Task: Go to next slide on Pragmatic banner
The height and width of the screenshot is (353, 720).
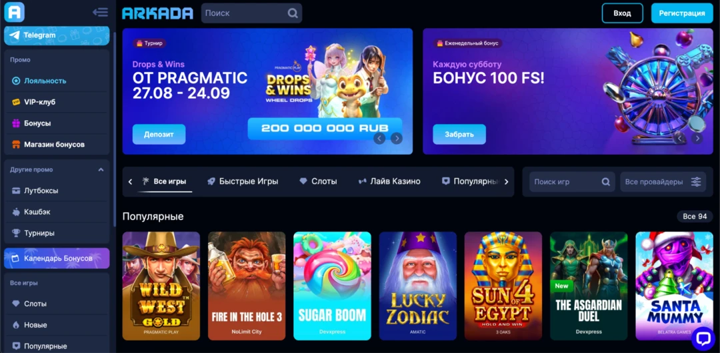Action: pos(396,138)
